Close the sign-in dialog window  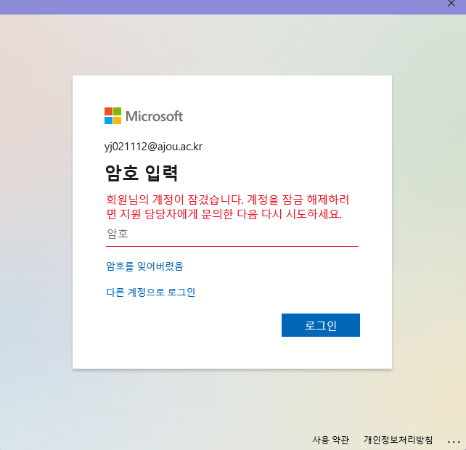coord(451,4)
